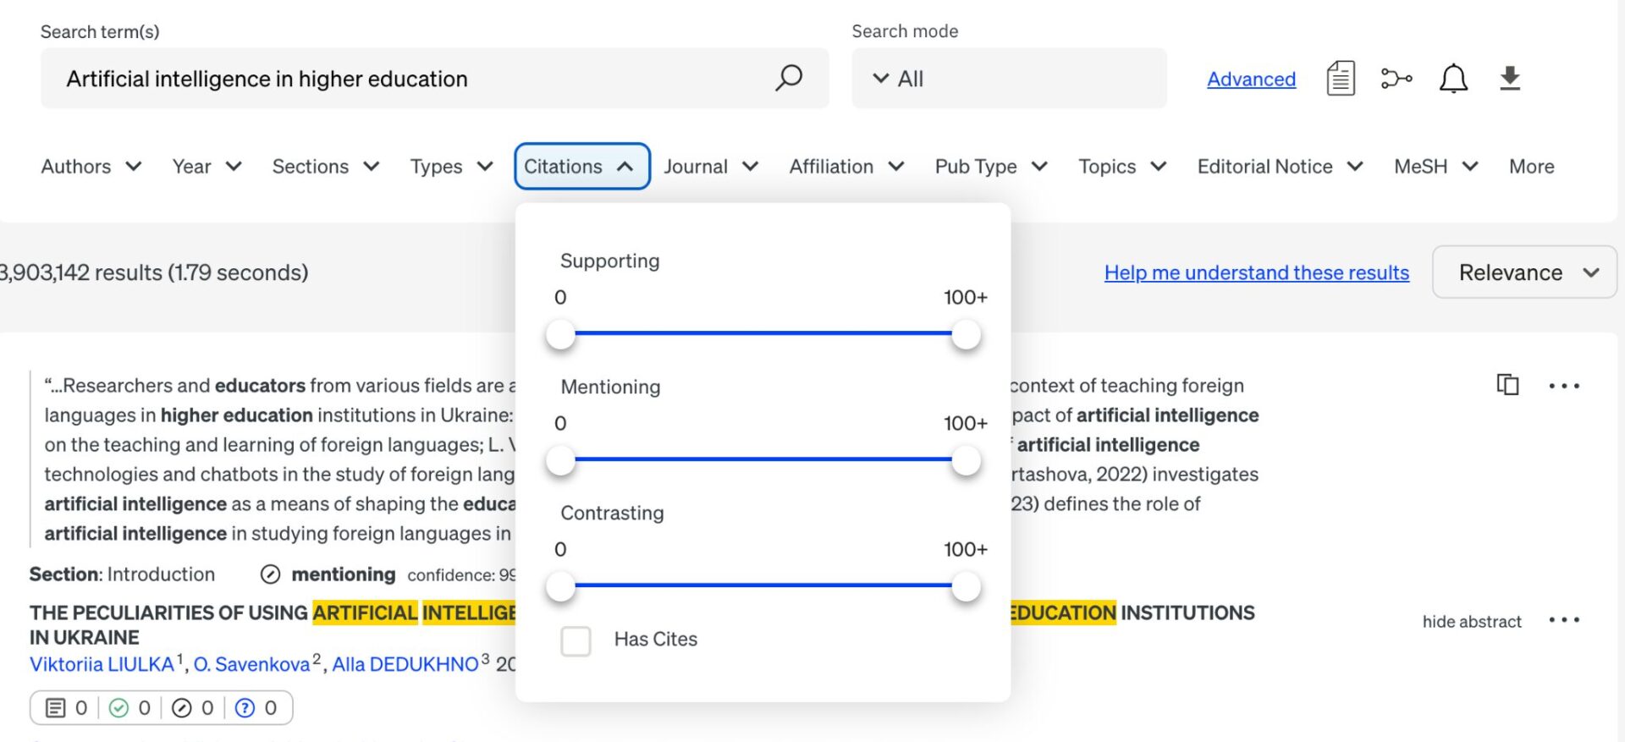Click Help me understand these results

point(1256,272)
